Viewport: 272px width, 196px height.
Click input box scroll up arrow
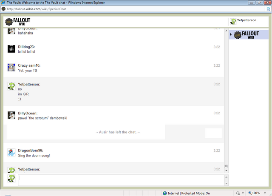(226, 177)
